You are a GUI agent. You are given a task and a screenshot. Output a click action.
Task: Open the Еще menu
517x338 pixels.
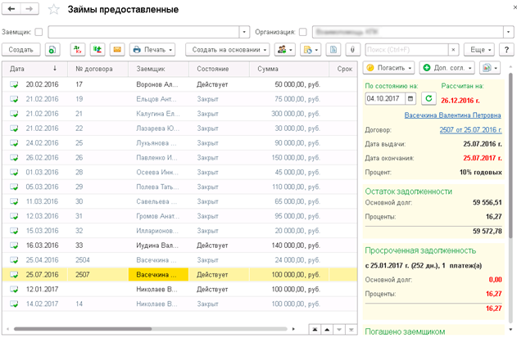coord(479,50)
